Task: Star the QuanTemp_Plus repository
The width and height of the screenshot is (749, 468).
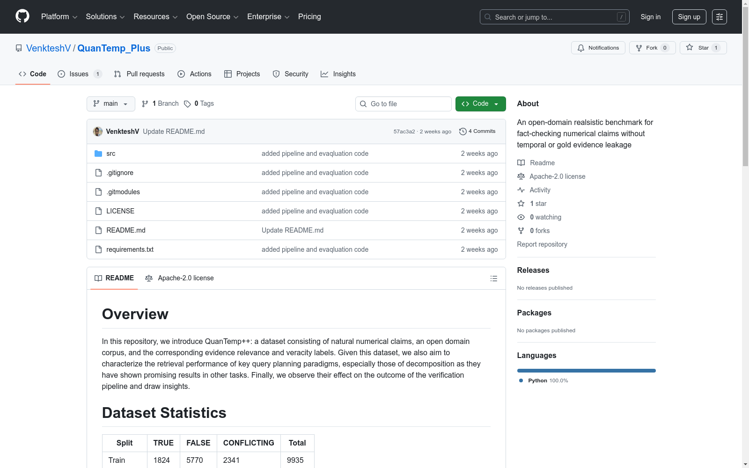Action: (x=703, y=48)
